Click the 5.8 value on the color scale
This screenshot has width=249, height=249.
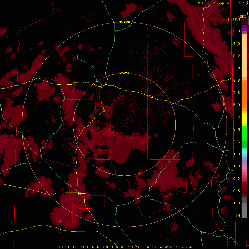coord(237,93)
